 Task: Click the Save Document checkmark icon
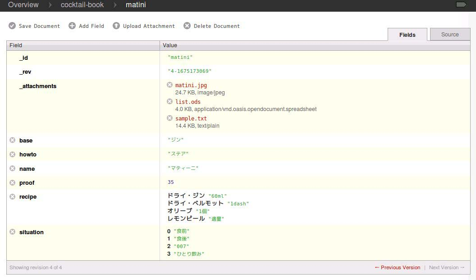(x=12, y=26)
